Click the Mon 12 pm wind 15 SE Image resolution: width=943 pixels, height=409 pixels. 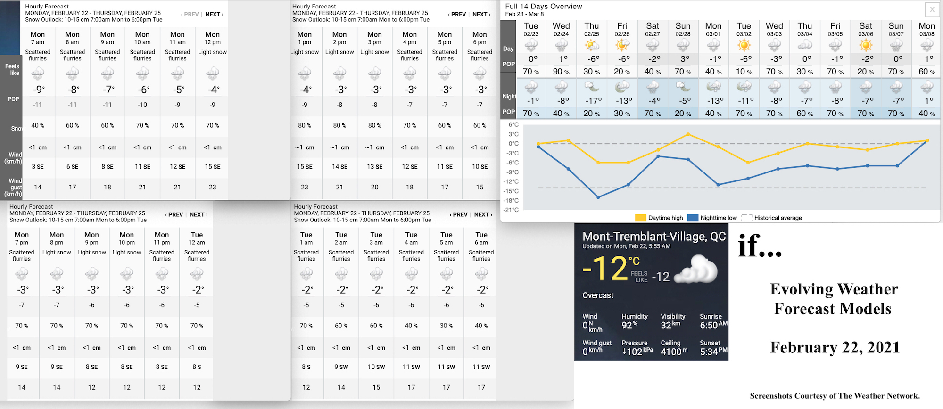213,166
